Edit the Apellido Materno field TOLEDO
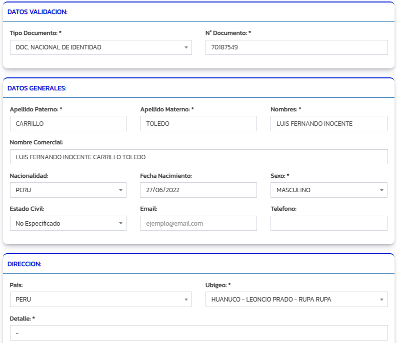The height and width of the screenshot is (343, 397). click(x=198, y=124)
